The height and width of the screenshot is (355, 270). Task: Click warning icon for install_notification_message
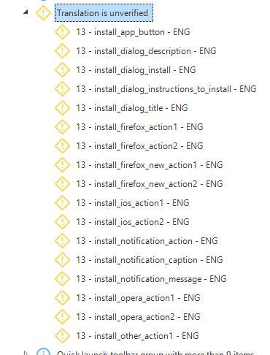(62, 279)
